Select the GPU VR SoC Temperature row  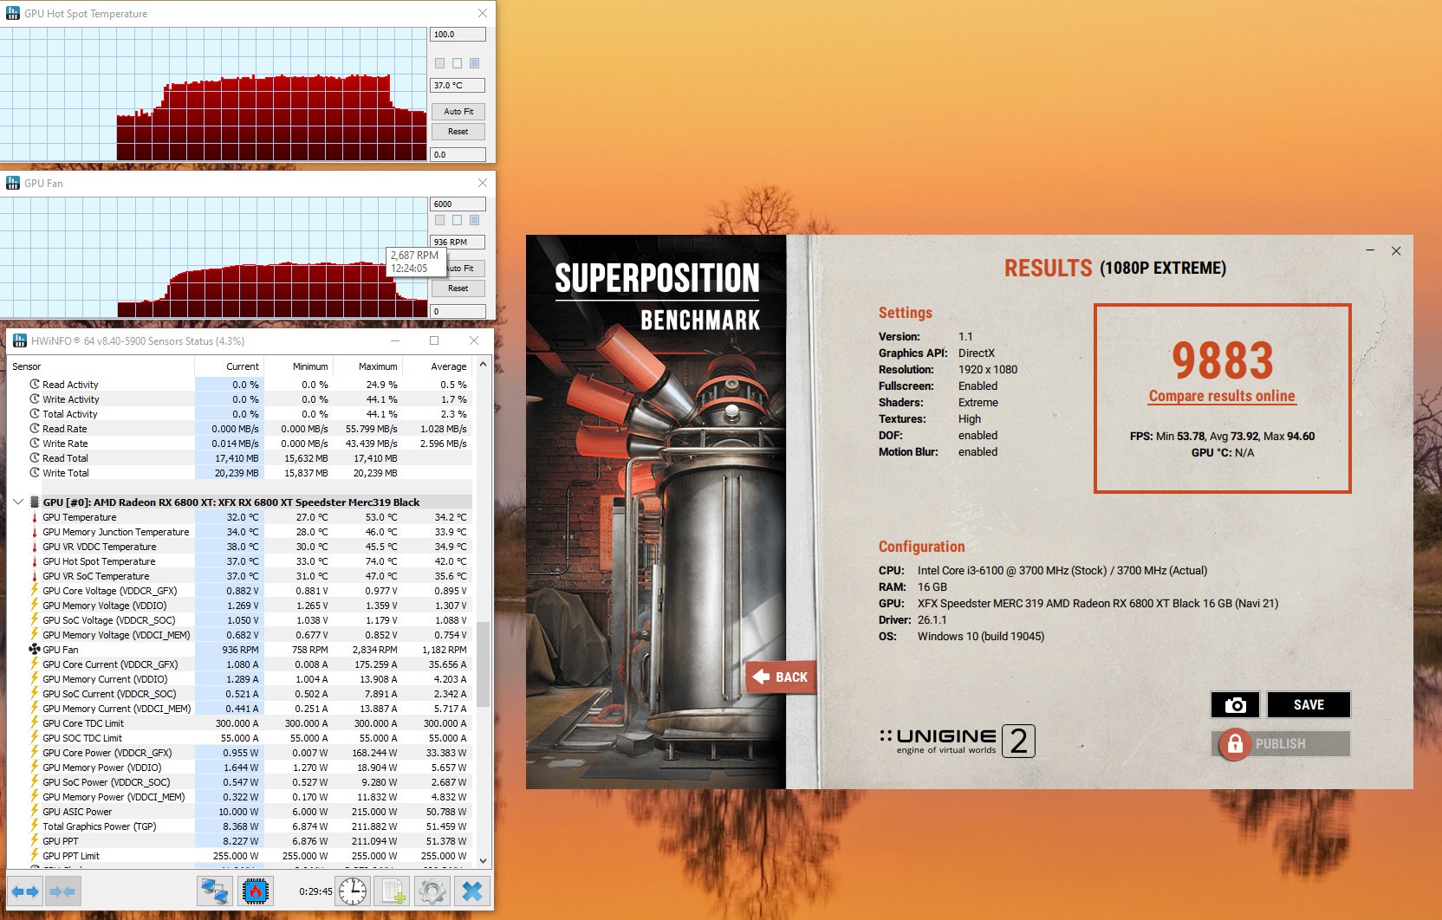click(240, 576)
